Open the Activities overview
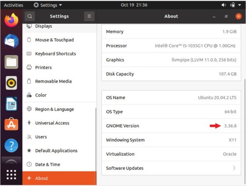 point(14,5)
